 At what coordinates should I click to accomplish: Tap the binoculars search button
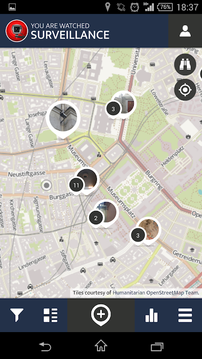click(x=185, y=65)
